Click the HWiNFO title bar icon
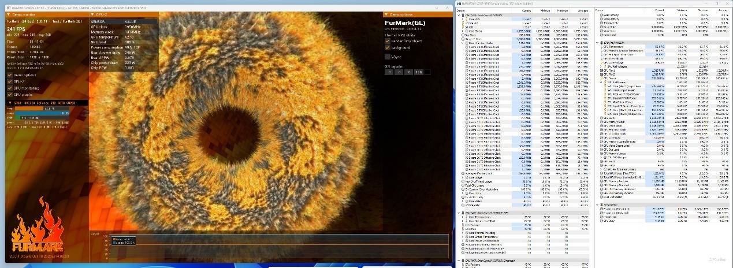The width and height of the screenshot is (733, 268). (x=459, y=3)
